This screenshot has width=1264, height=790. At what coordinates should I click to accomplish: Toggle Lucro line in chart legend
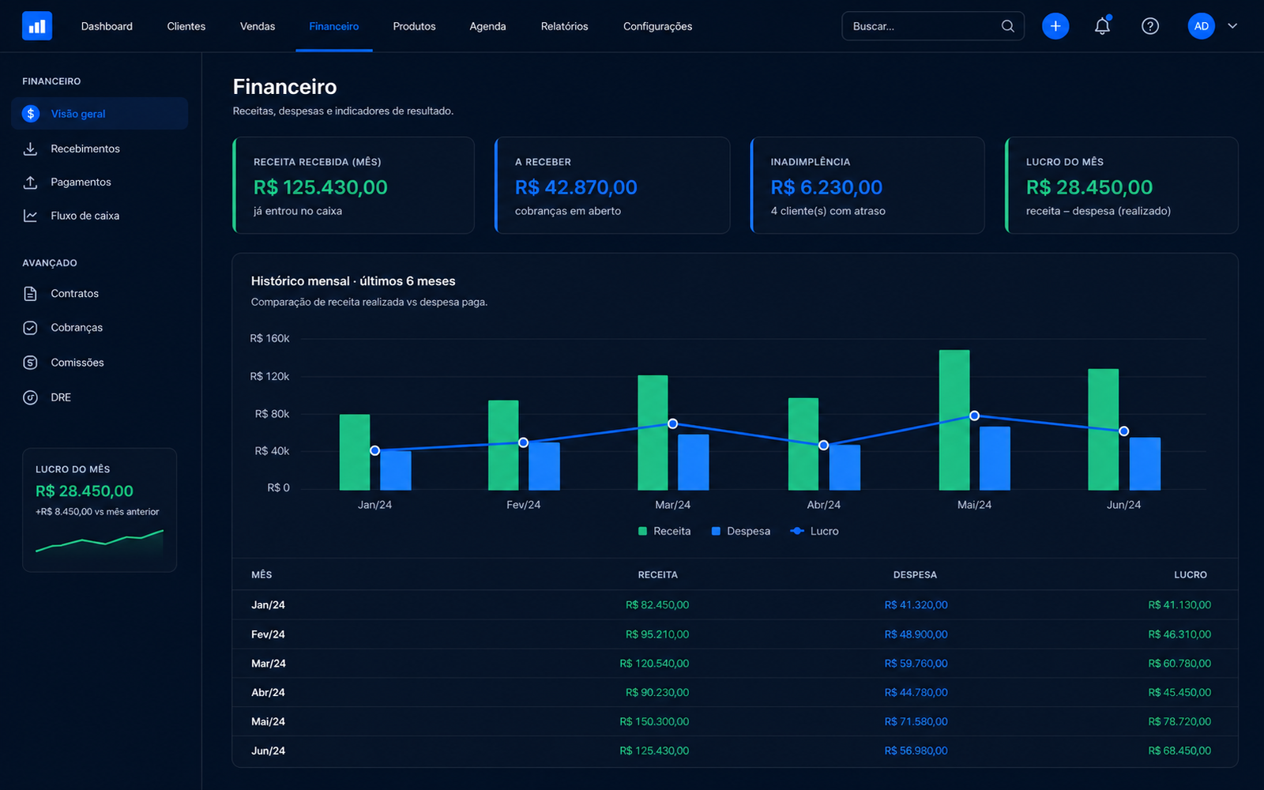pyautogui.click(x=814, y=531)
